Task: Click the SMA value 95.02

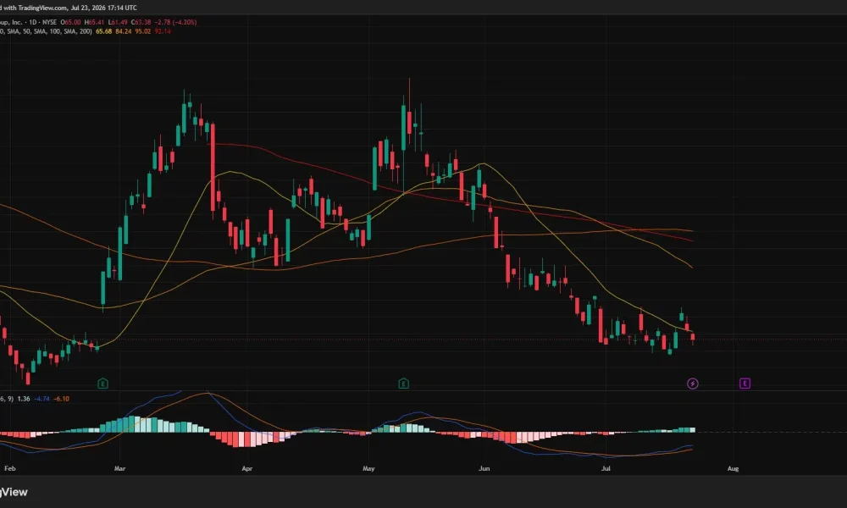Action: point(142,31)
